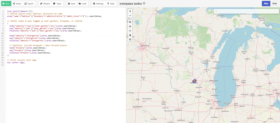The image size is (280, 123).
Task: Click the map zoom in plus button
Action: [130, 11]
